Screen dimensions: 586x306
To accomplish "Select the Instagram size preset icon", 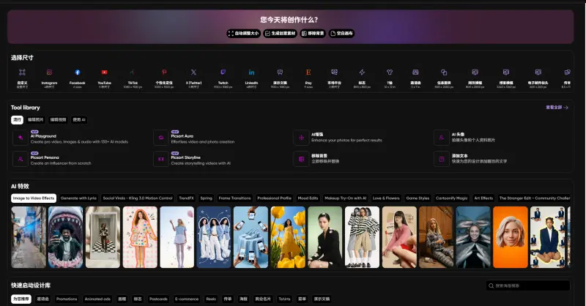I will pos(49,72).
